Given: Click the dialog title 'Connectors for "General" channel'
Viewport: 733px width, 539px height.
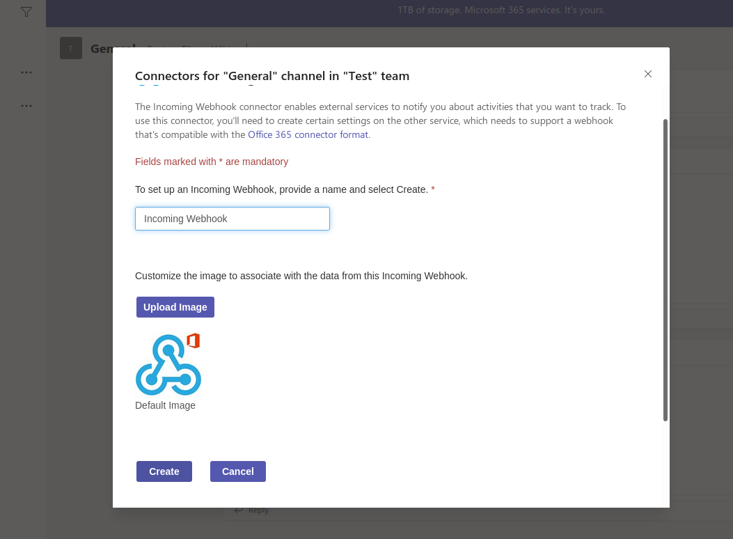Looking at the screenshot, I should coord(272,76).
